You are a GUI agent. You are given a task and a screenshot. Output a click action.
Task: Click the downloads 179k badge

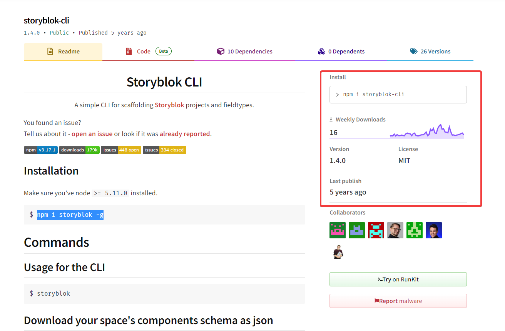tap(79, 150)
